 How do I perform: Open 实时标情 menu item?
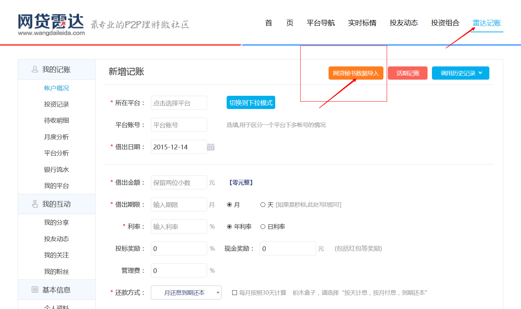coord(362,23)
